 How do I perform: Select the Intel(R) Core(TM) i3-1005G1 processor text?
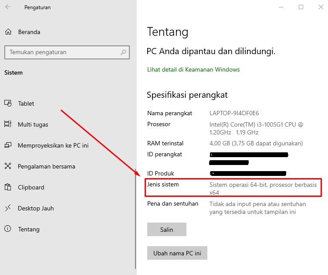pos(256,128)
